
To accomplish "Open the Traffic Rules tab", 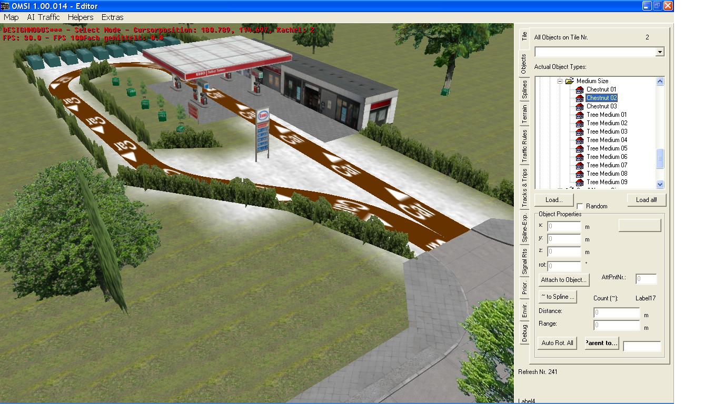I will (524, 146).
